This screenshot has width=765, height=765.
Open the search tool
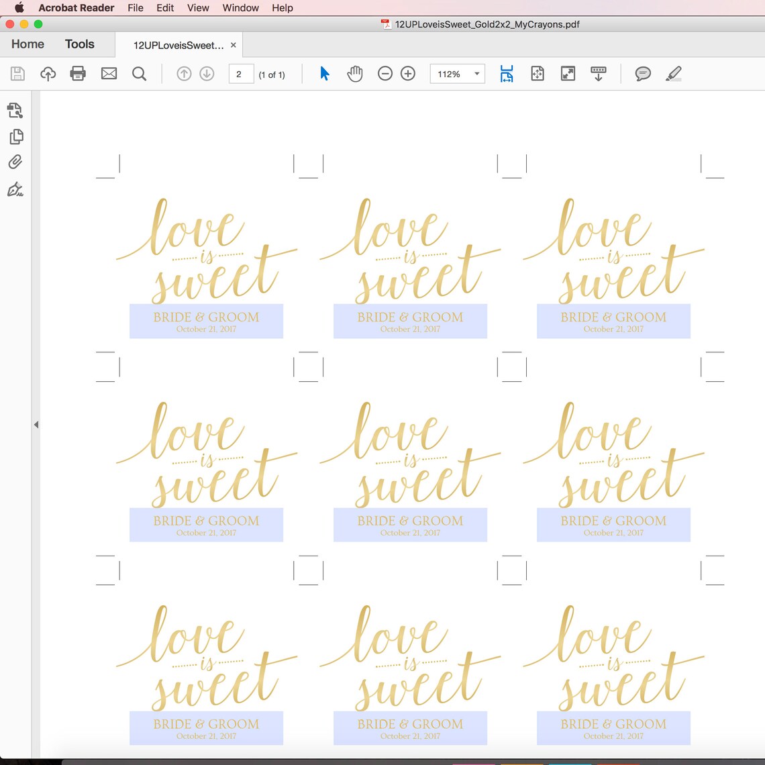tap(139, 74)
